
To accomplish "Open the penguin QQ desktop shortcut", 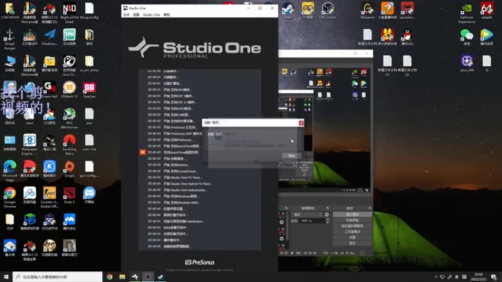I will click(x=407, y=36).
